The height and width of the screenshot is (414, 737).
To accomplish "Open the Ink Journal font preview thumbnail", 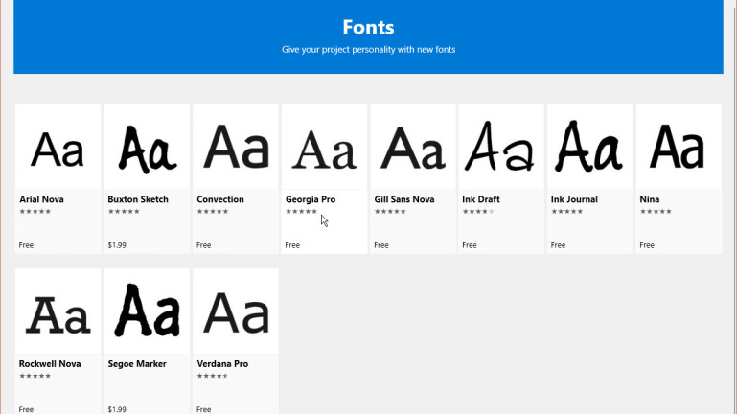I will [x=589, y=147].
